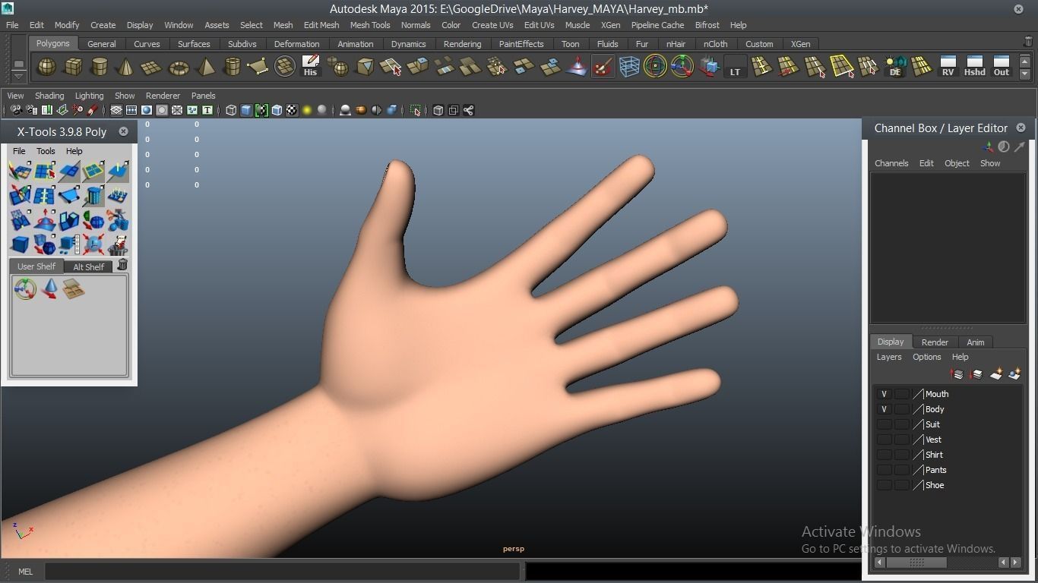Screen dimensions: 1038x583
Task: Click the move layer up icon
Action: 957,374
